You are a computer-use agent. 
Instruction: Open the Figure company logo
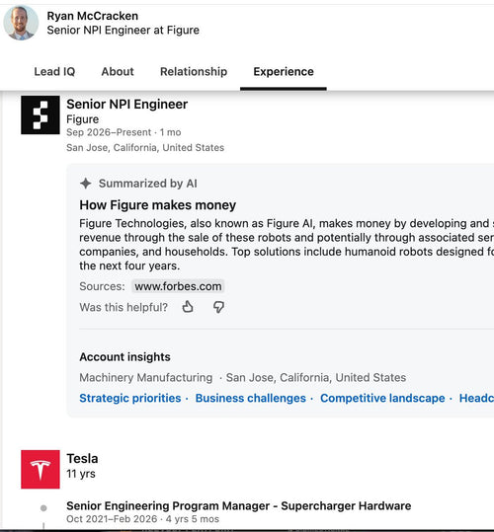tap(41, 115)
